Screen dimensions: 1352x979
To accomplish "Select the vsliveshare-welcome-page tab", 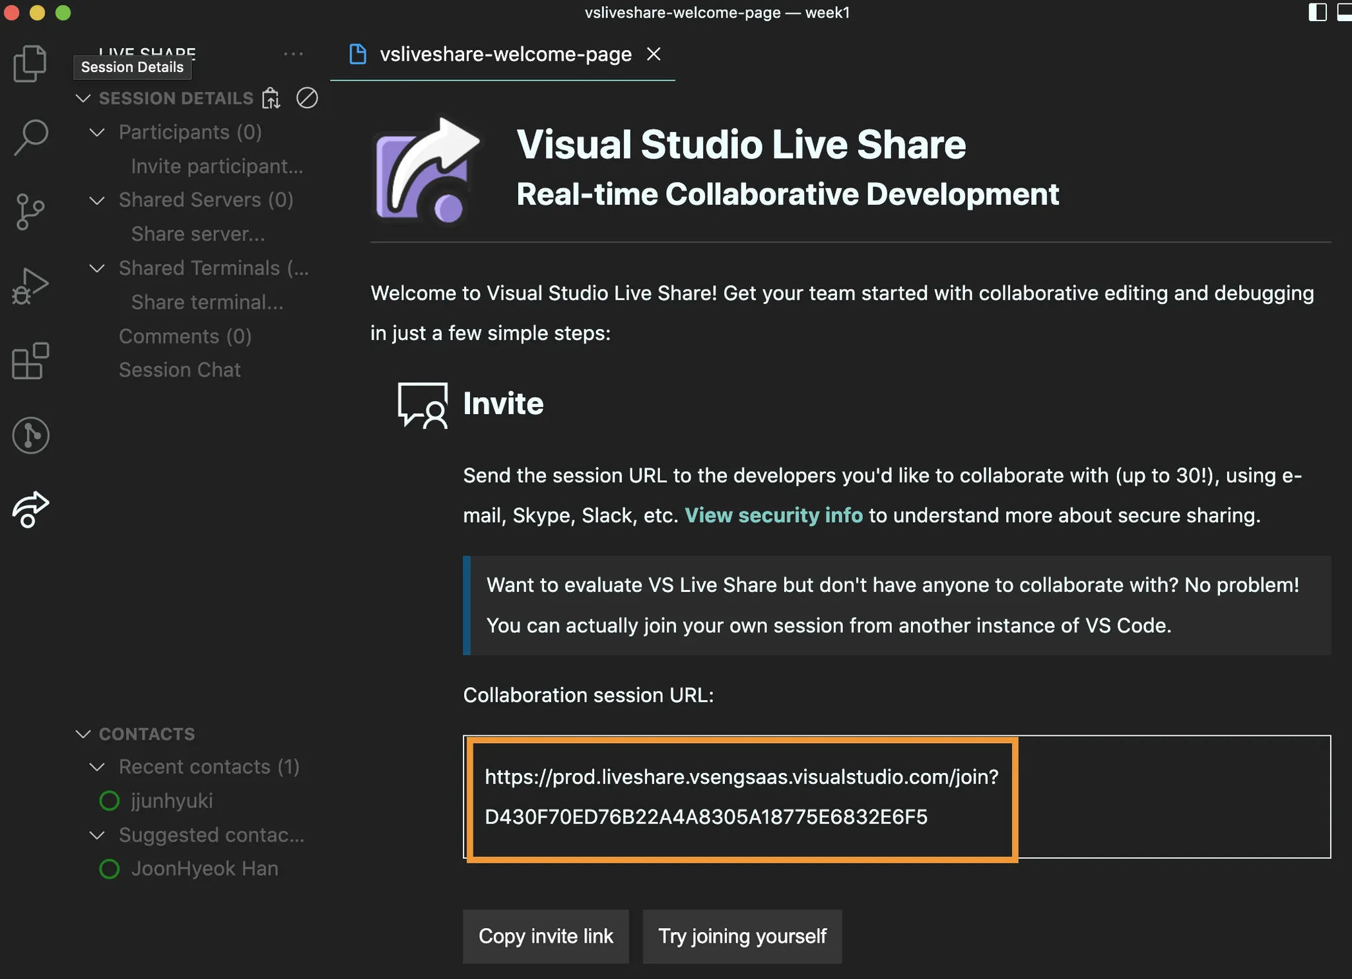I will 504,54.
